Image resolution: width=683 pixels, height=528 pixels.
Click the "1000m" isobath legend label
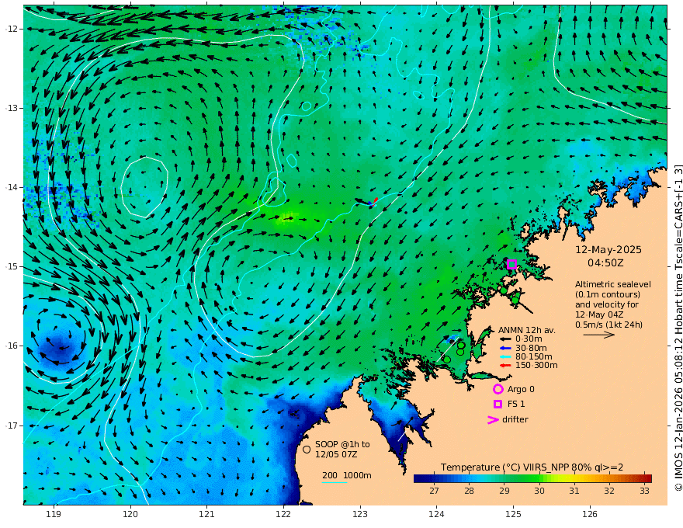(x=357, y=475)
